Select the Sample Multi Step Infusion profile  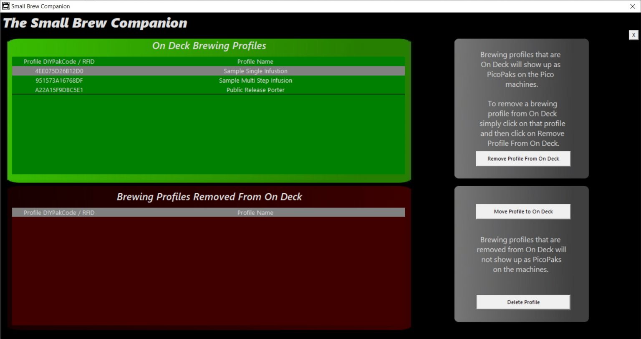pos(255,81)
